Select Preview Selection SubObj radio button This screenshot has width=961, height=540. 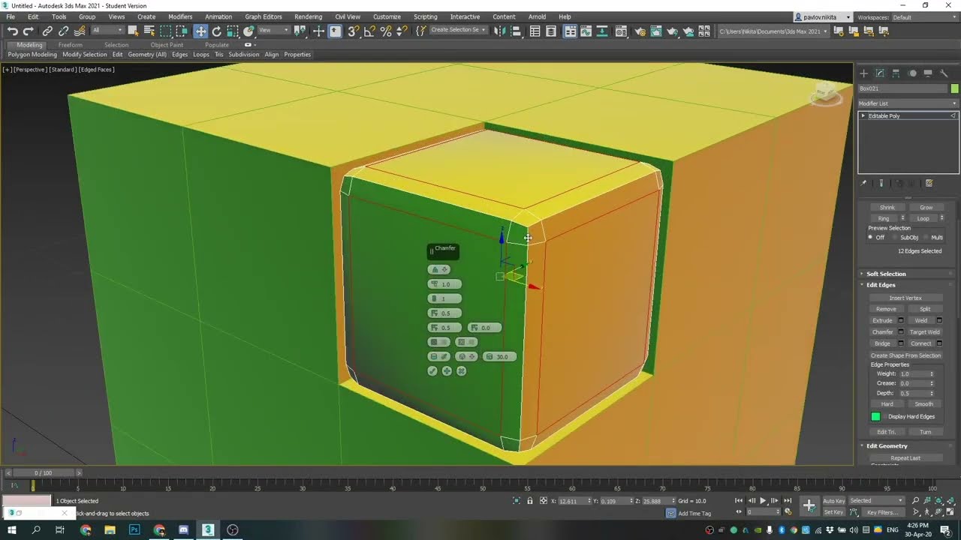(x=894, y=237)
